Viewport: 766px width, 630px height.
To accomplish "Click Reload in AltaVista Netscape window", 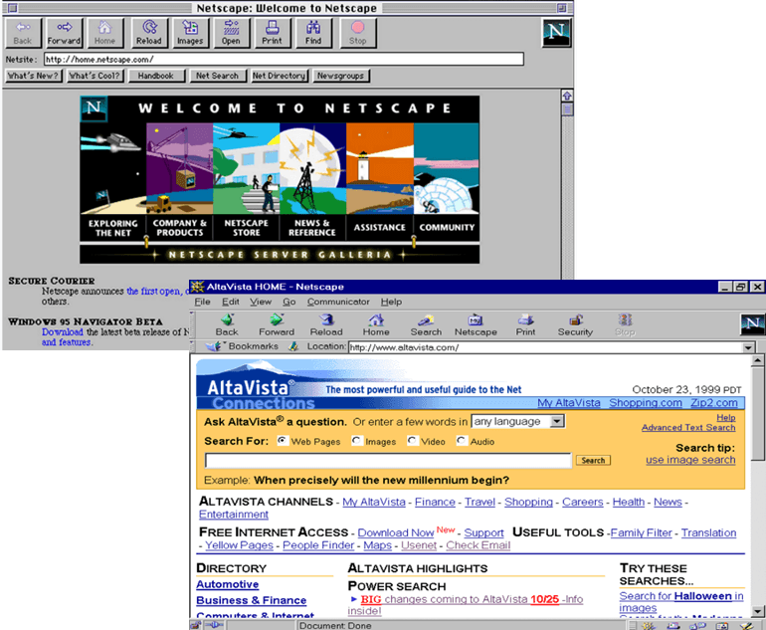I will coord(326,325).
